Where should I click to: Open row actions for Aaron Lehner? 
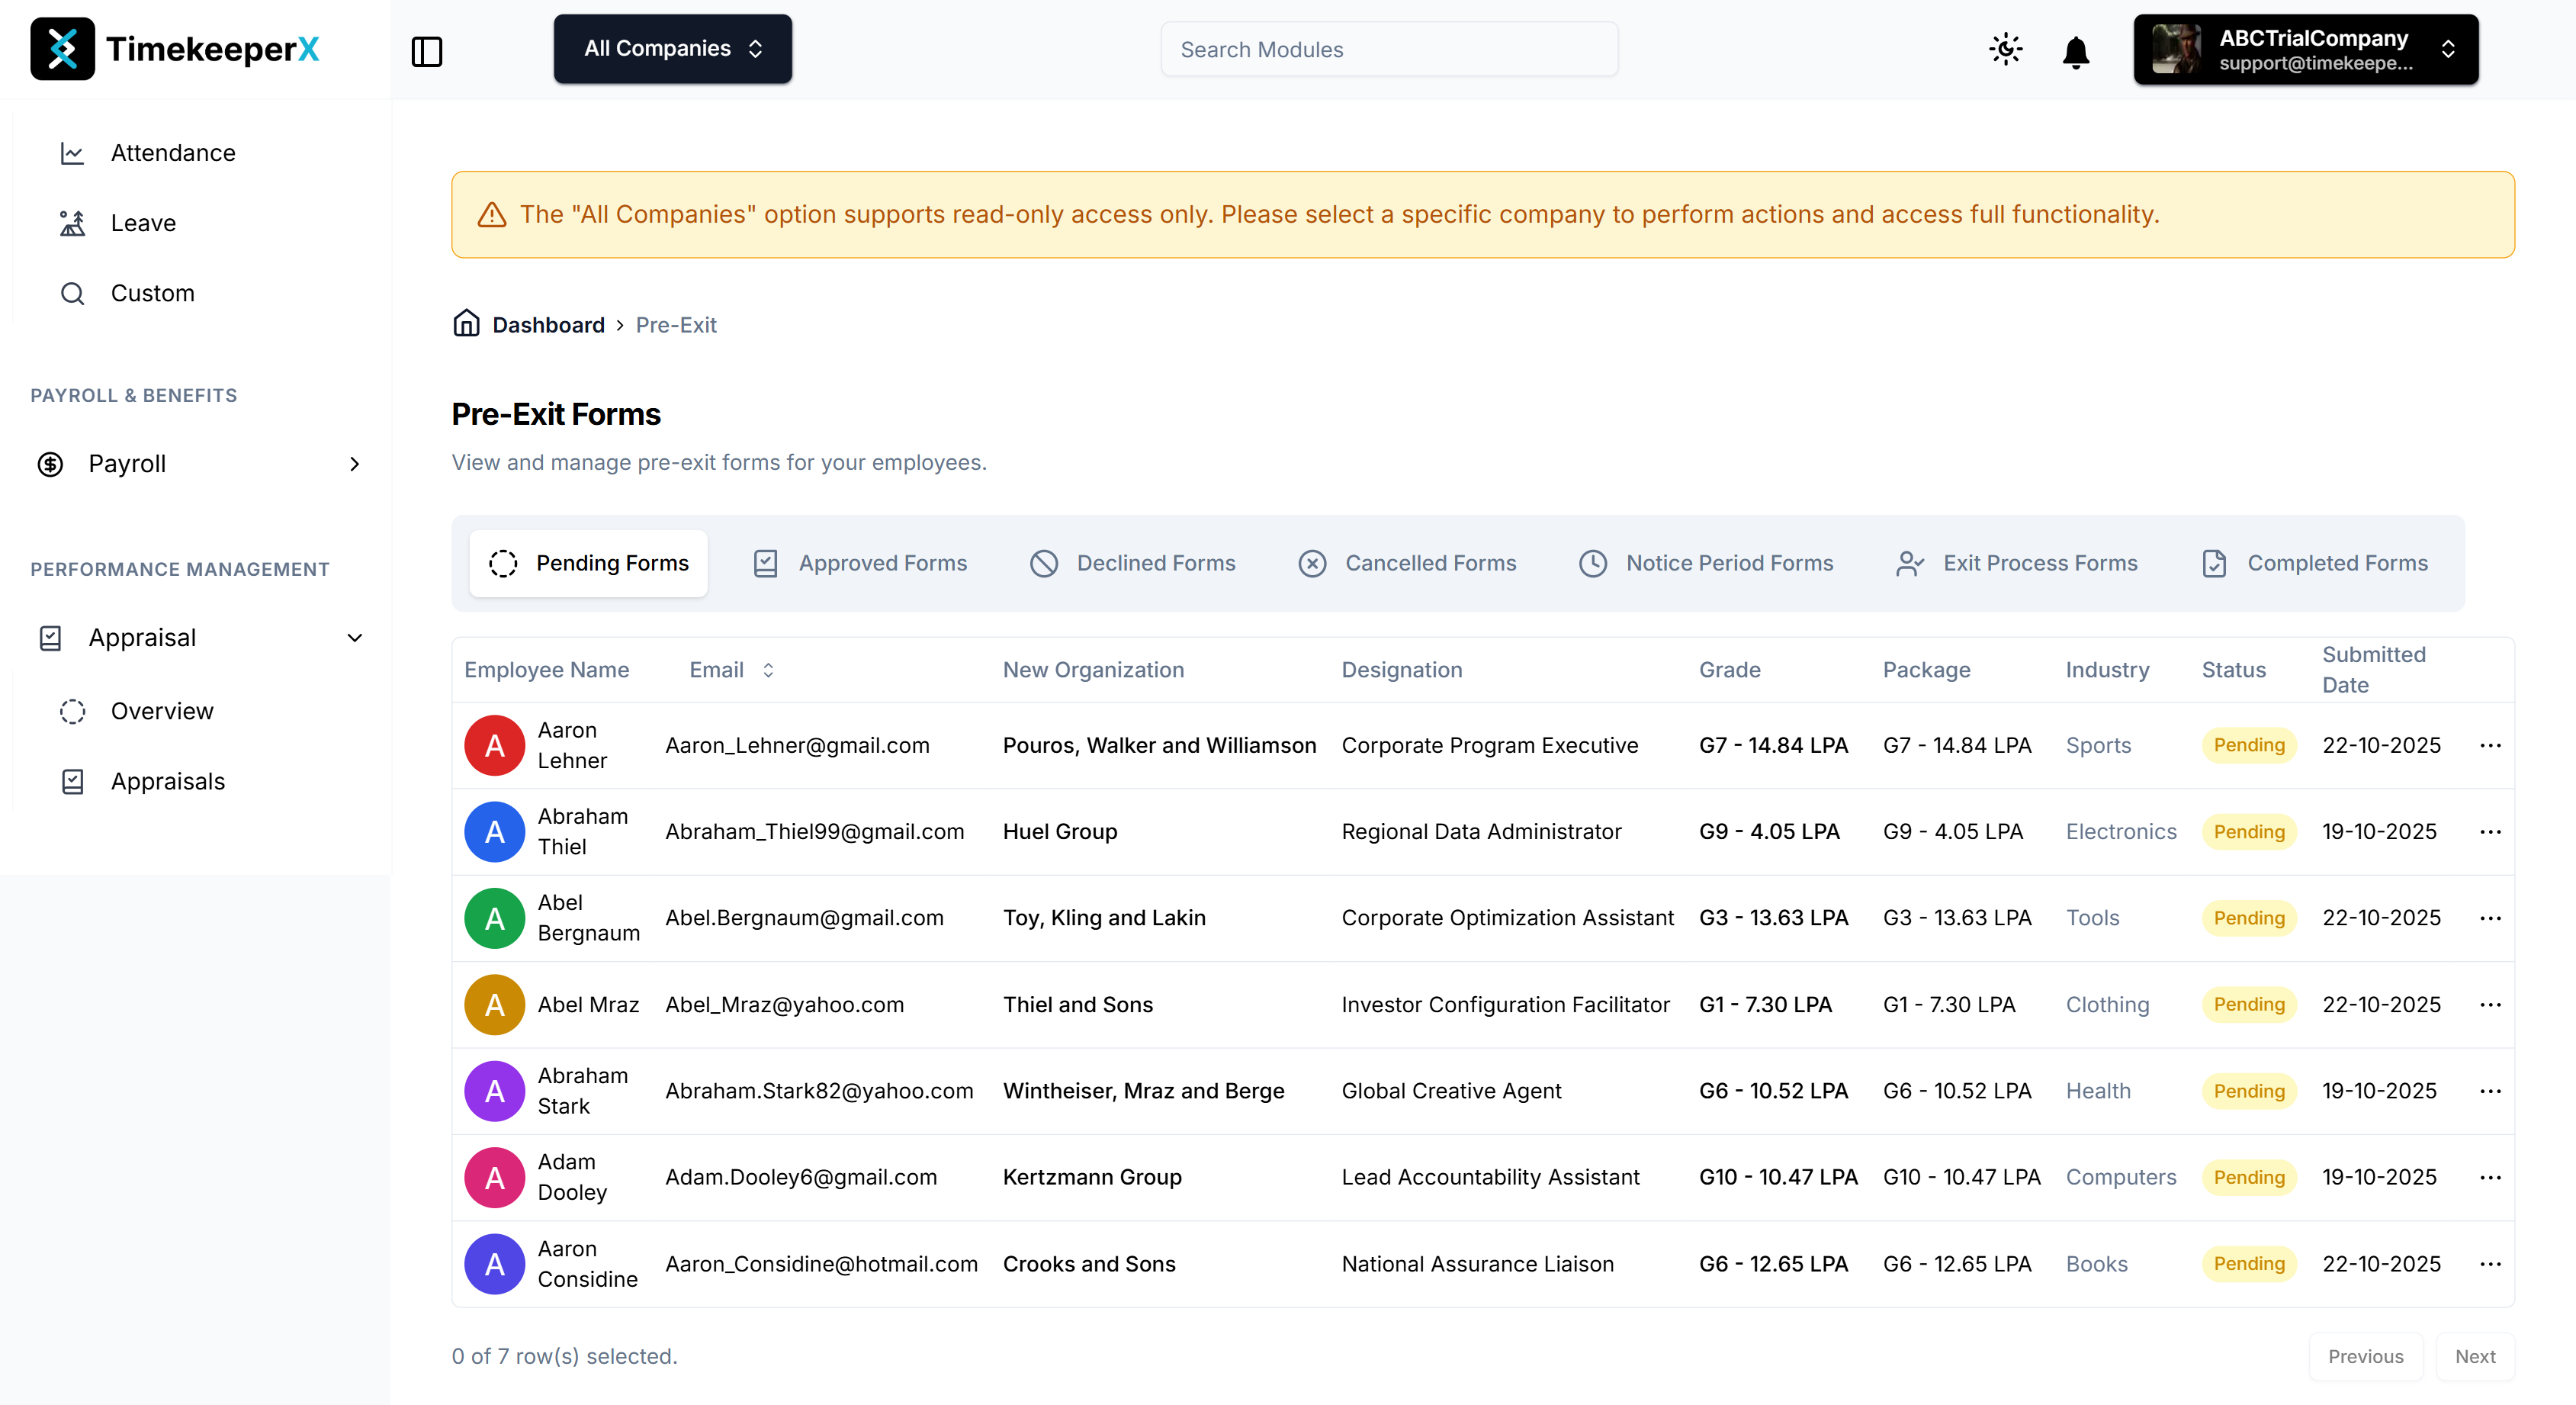point(2491,745)
